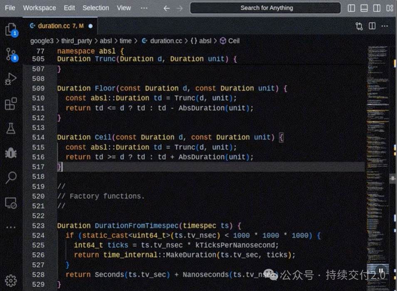The image size is (398, 291).
Task: Select the time folder breadcrumb
Action: tap(126, 41)
